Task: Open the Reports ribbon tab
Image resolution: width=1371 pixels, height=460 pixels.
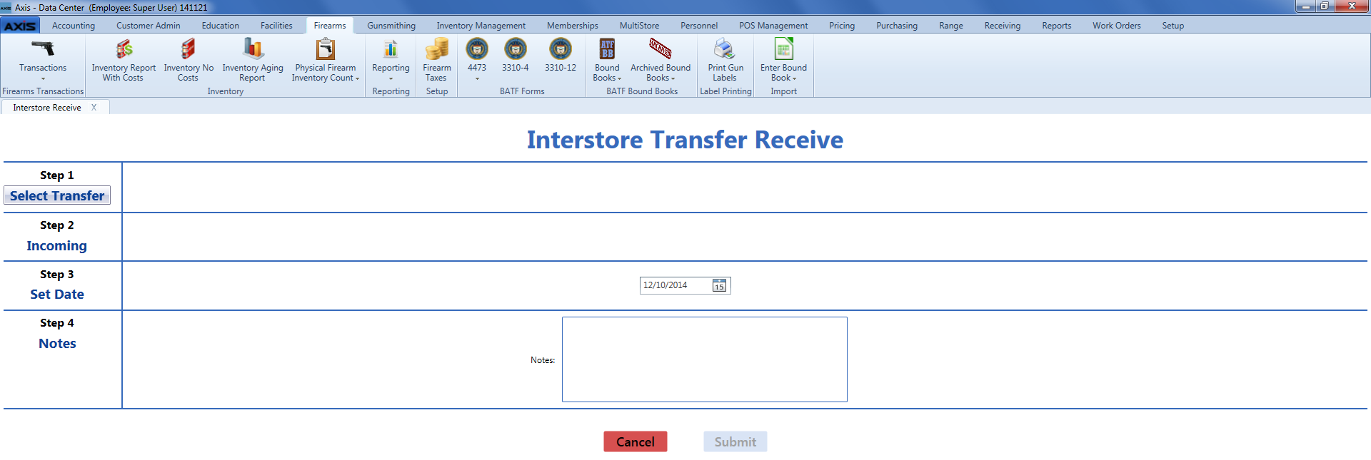Action: pos(1057,26)
